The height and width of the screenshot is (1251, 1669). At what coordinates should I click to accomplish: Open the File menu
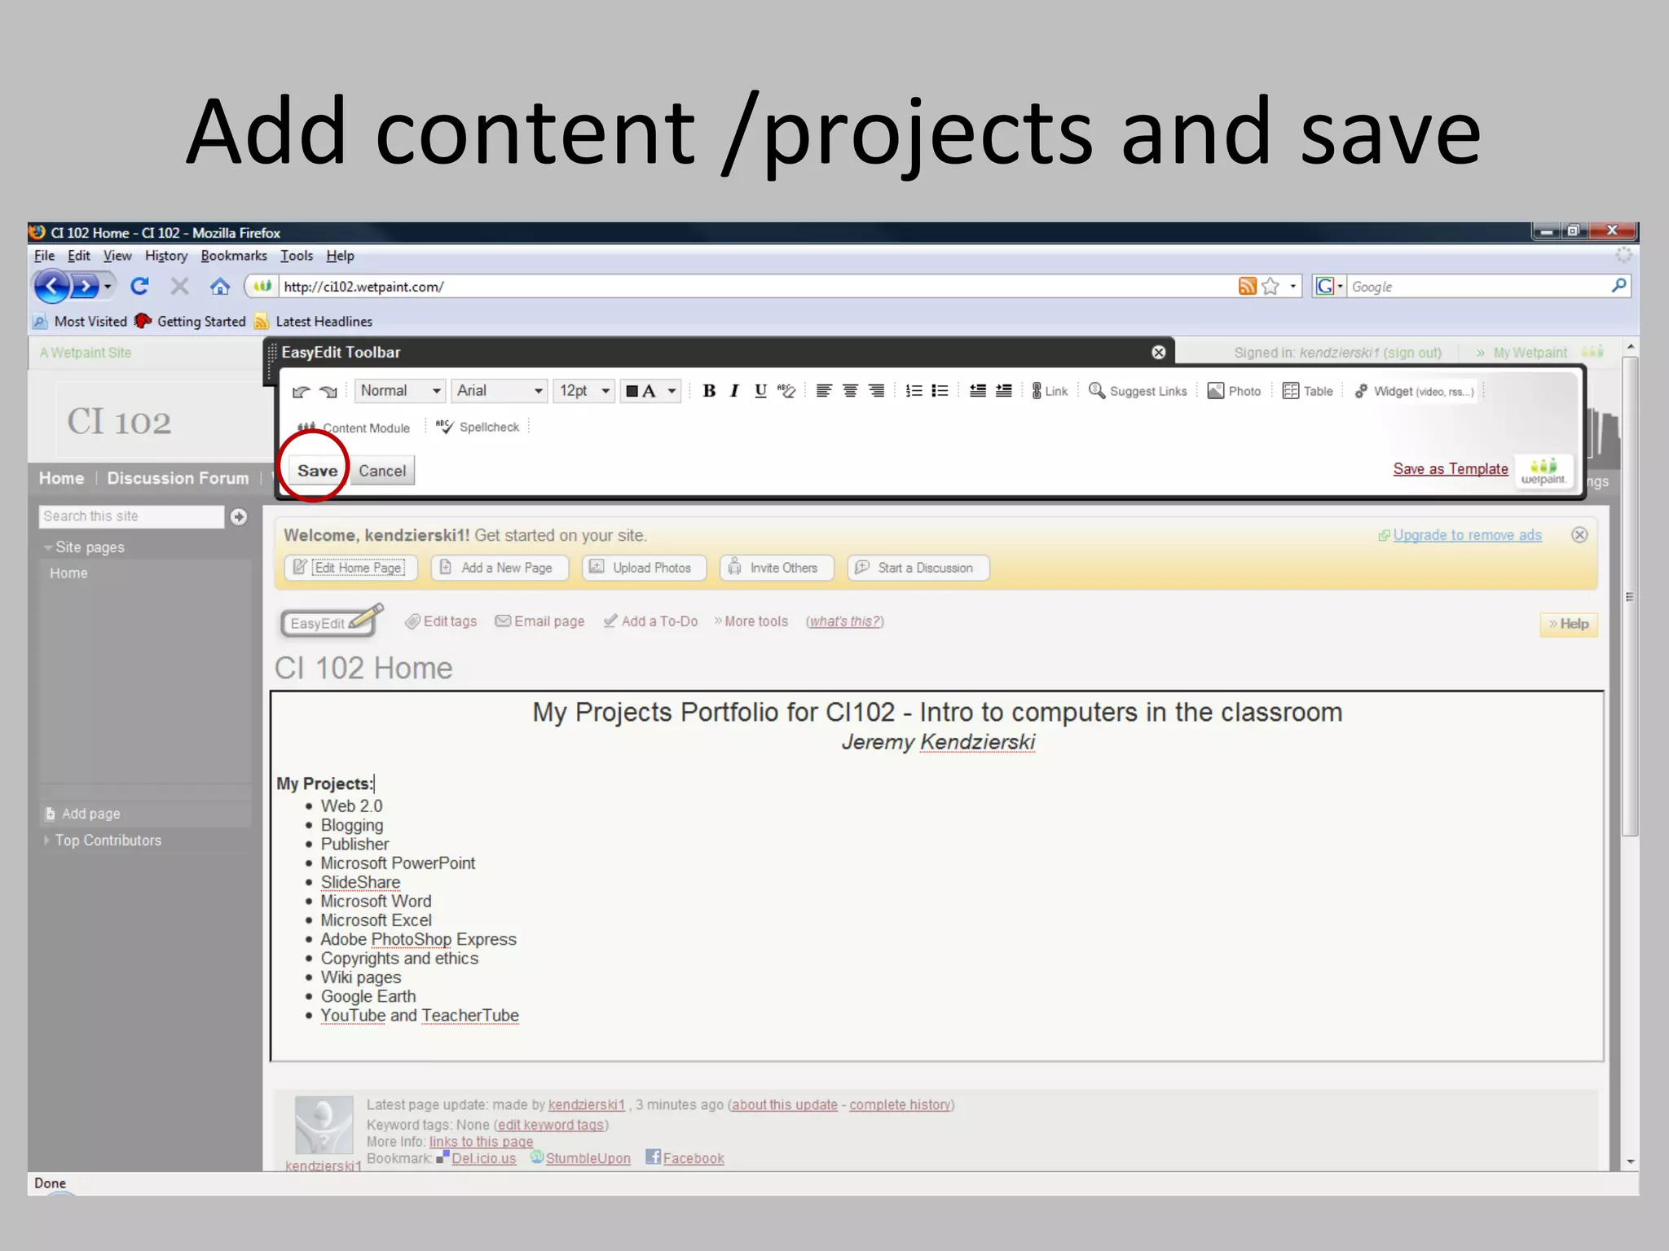click(x=44, y=256)
